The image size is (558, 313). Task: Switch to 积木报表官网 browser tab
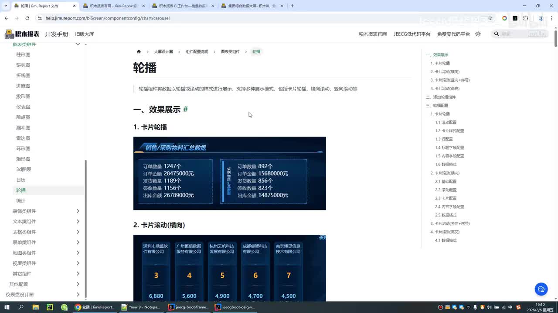tap(114, 6)
